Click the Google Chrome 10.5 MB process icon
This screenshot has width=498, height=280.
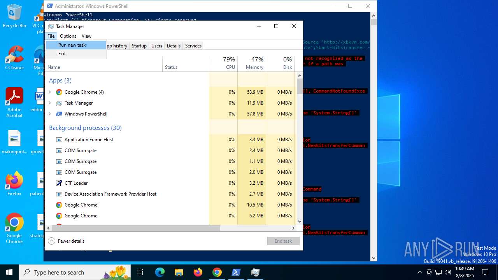59,205
